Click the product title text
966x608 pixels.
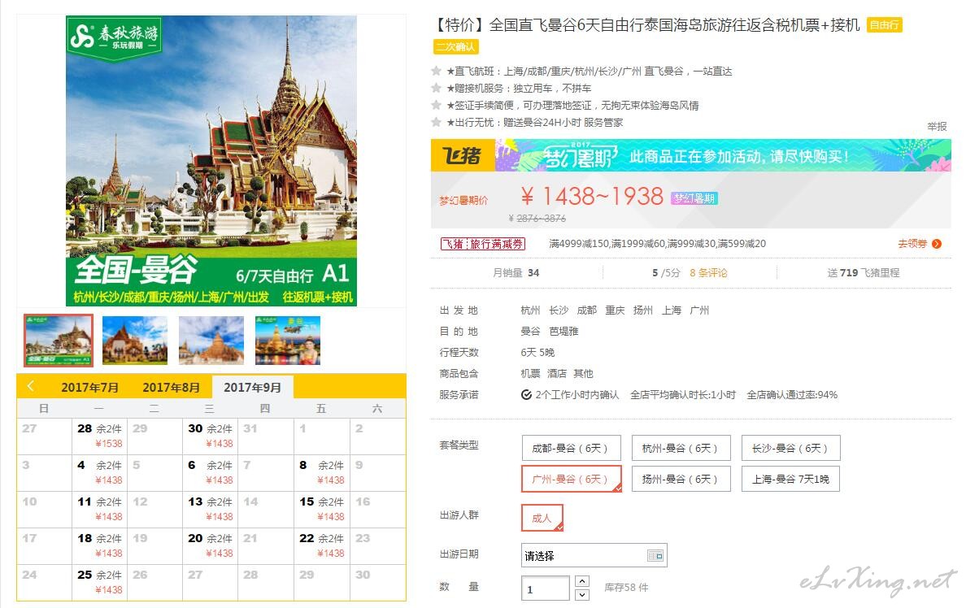pyautogui.click(x=647, y=25)
